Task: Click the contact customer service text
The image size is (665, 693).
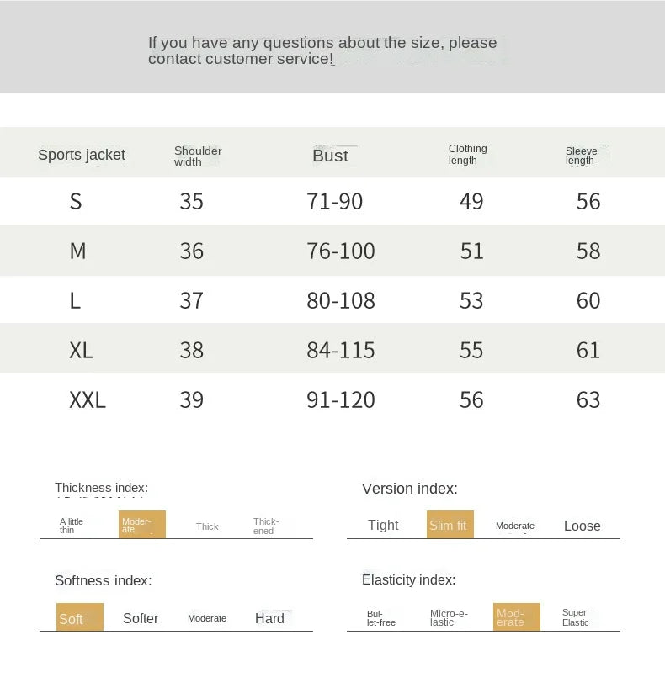Action: [x=240, y=59]
